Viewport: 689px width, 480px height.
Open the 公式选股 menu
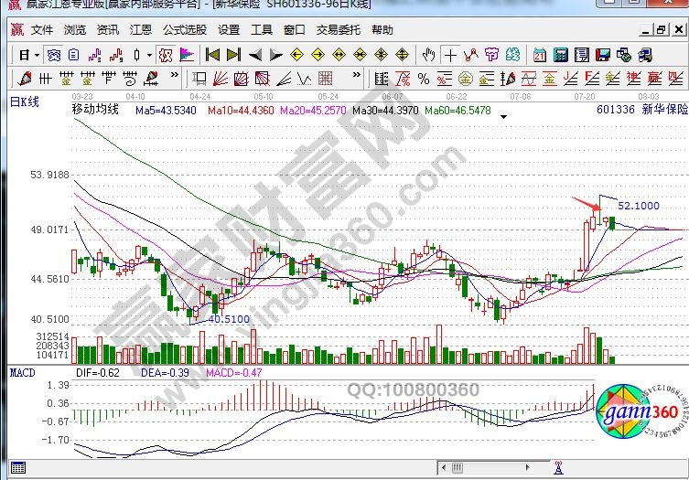[x=185, y=30]
